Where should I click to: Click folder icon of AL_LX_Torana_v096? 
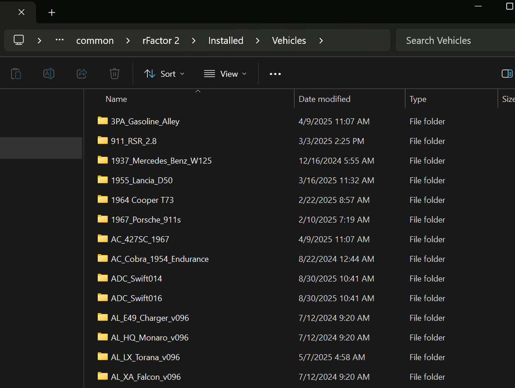[103, 356]
